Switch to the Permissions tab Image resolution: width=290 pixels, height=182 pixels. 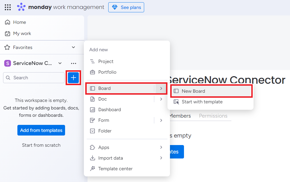click(213, 116)
